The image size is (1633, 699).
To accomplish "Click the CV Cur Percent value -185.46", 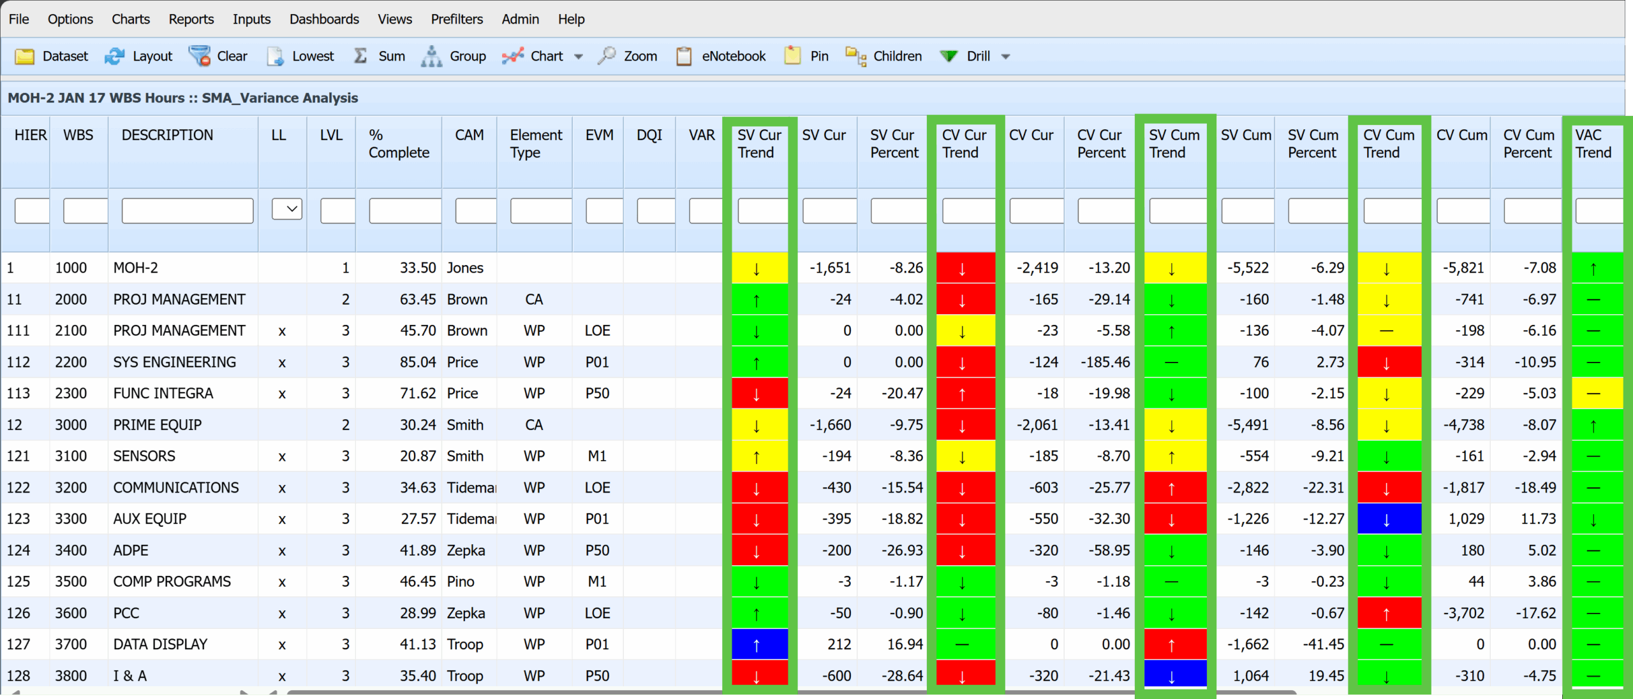I will [x=1105, y=362].
